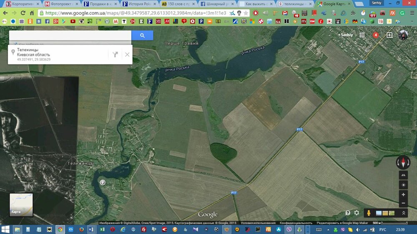The image size is (417, 234).
Task: Switch to the Фотопроект tab
Action: (x=60, y=4)
